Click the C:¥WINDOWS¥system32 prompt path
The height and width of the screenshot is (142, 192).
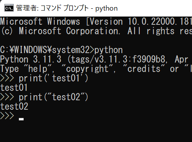45,50
